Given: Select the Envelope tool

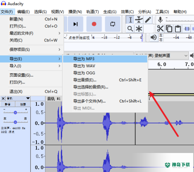Looking at the screenshot, I should point(139,20).
